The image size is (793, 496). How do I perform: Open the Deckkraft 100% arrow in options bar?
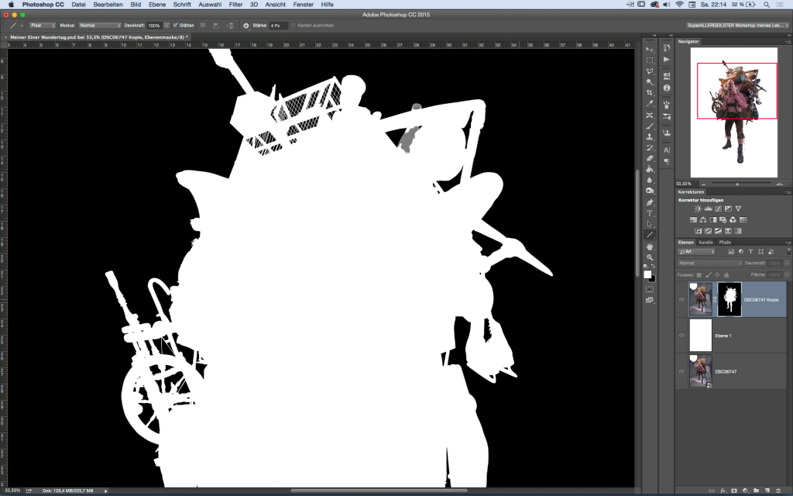166,26
